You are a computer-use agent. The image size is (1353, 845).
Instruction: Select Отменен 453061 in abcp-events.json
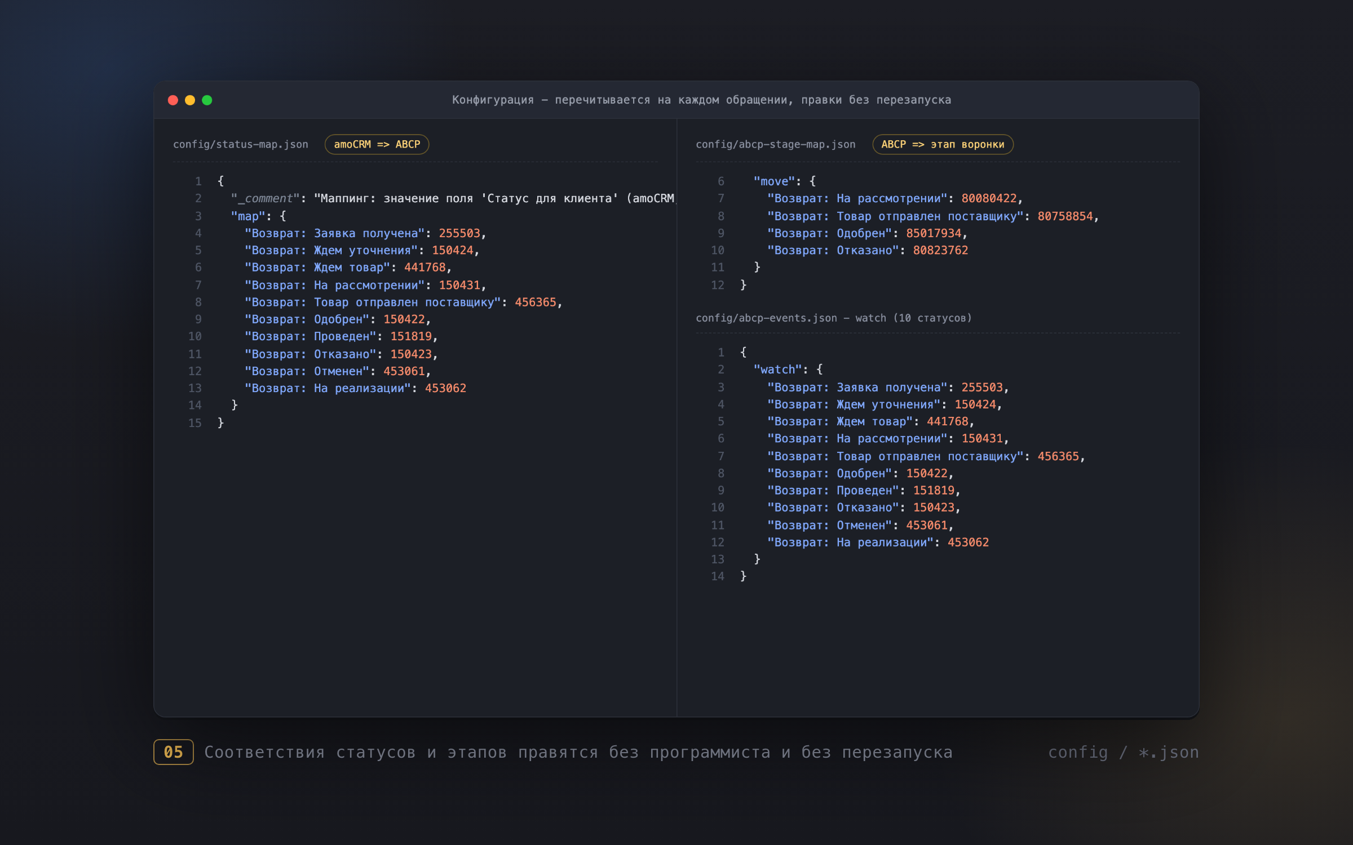click(860, 525)
